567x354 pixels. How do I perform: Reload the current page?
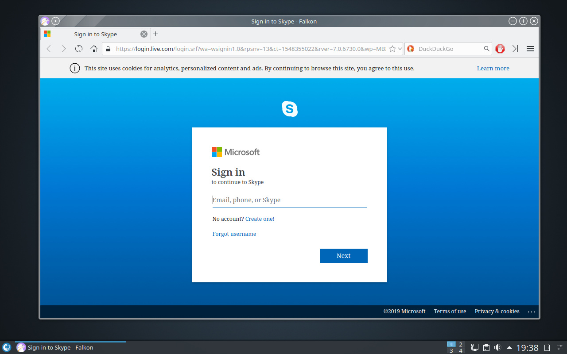coord(79,49)
